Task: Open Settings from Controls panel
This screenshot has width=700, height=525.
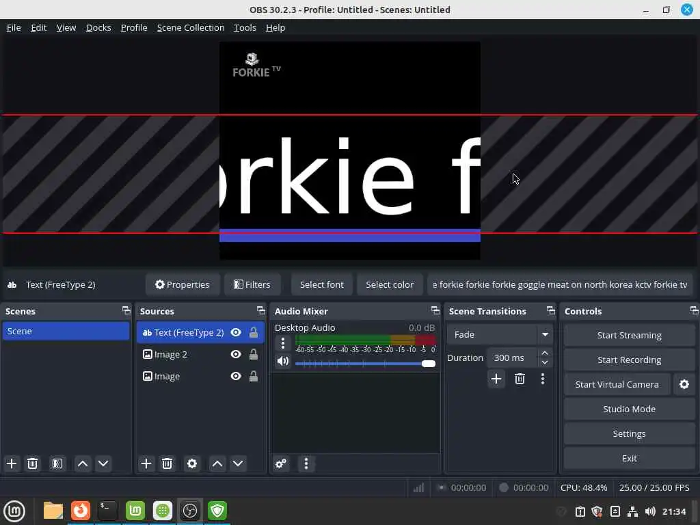Action: [629, 433]
